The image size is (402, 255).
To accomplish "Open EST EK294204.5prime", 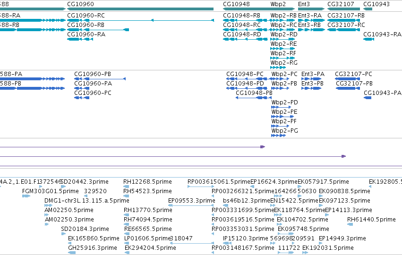I will coord(150,248).
